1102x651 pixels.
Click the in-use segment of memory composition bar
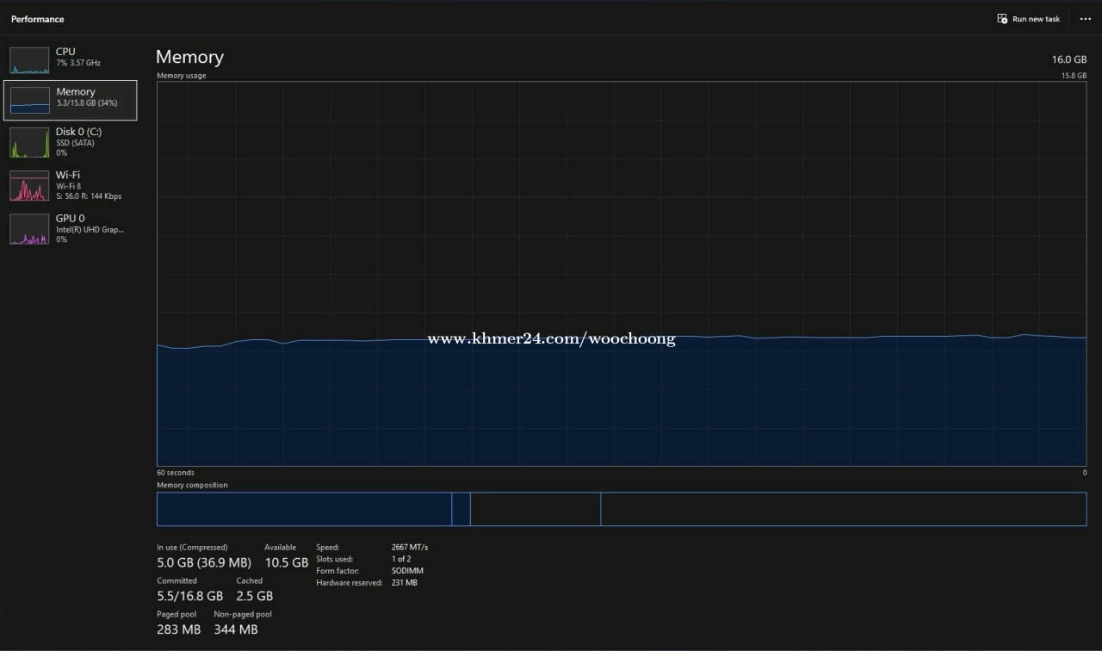pyautogui.click(x=304, y=509)
